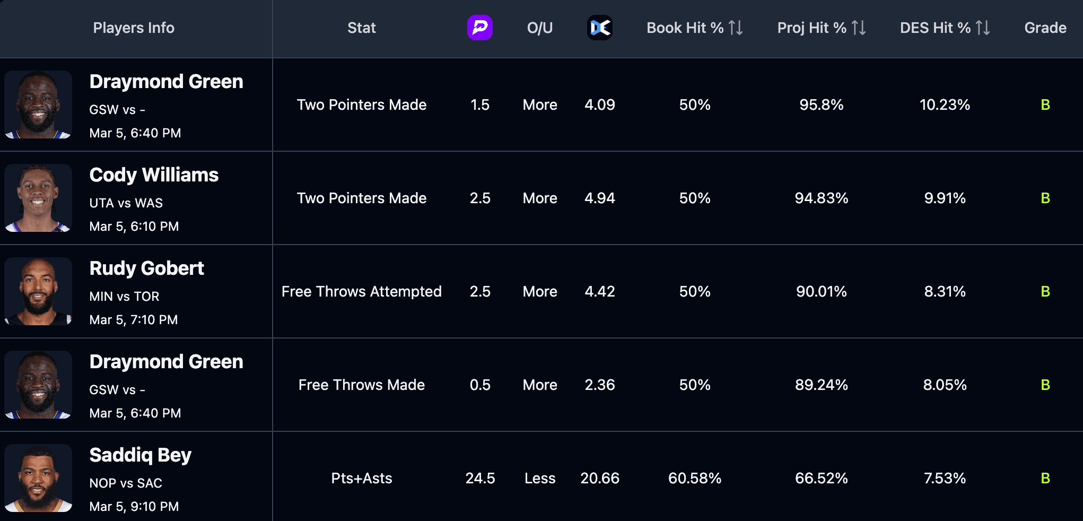This screenshot has height=521, width=1083.
Task: Click the DraftKings column logo icon
Action: [x=600, y=28]
